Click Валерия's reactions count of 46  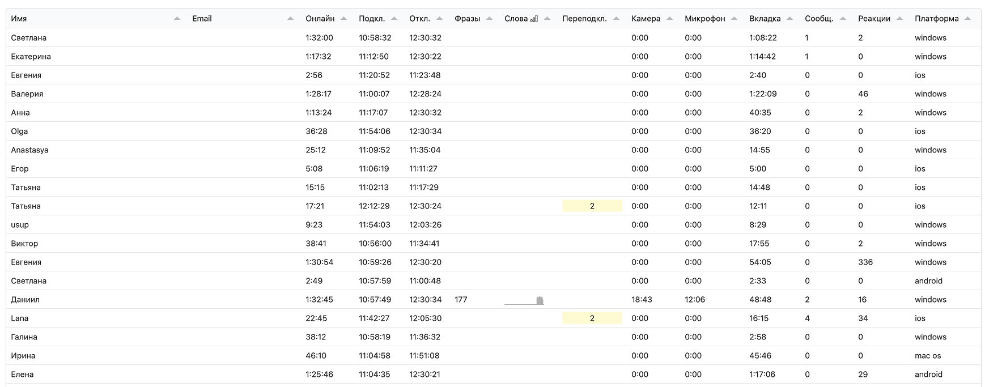(x=863, y=94)
